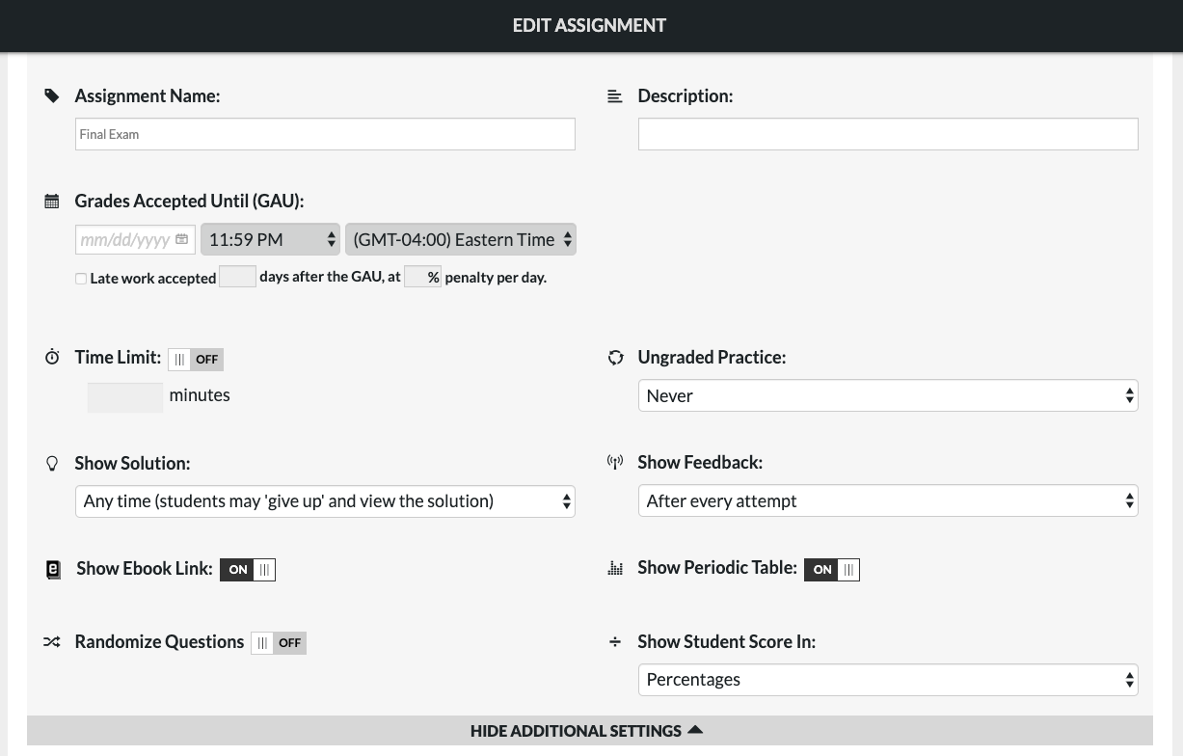Click the lightbulb icon beside Show Solution

coord(52,464)
